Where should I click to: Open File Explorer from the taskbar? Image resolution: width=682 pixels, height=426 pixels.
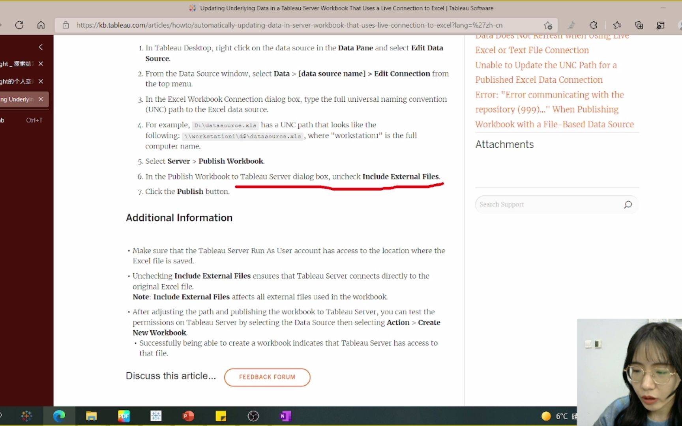click(91, 416)
